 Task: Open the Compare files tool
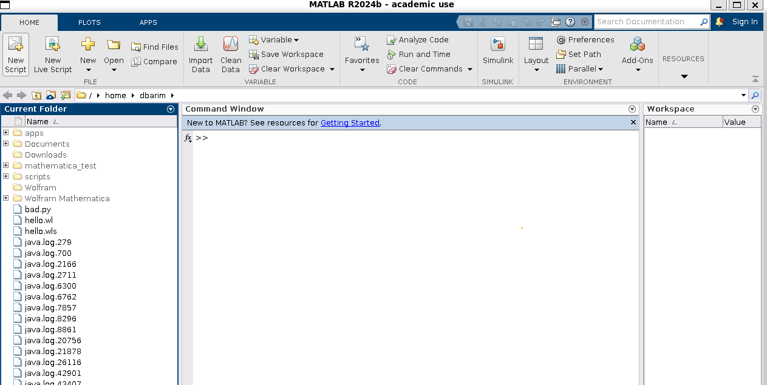(x=154, y=61)
